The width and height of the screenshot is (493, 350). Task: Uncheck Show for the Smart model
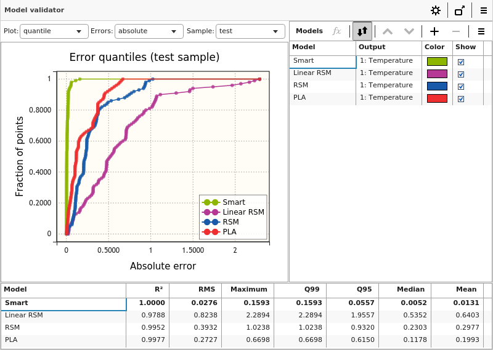coord(461,62)
